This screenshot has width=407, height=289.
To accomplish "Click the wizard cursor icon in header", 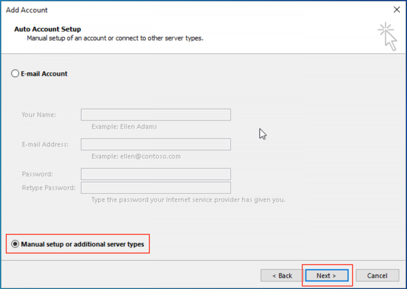I will (388, 36).
